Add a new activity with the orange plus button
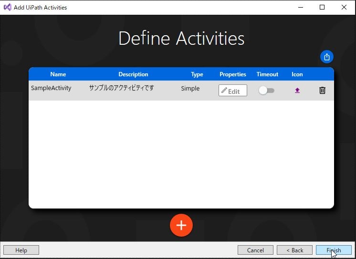The width and height of the screenshot is (356, 259). (181, 225)
